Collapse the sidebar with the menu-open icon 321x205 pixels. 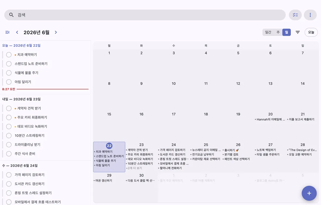coord(7,32)
